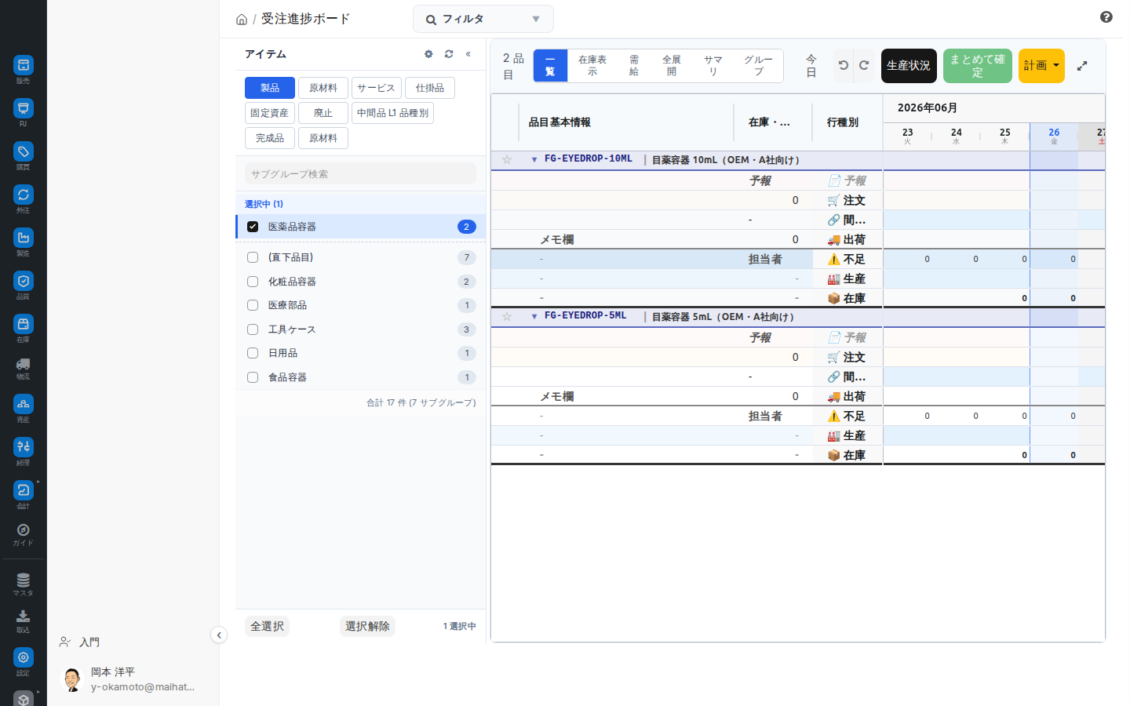
Task: Click the 生産状況 button
Action: pyautogui.click(x=909, y=66)
